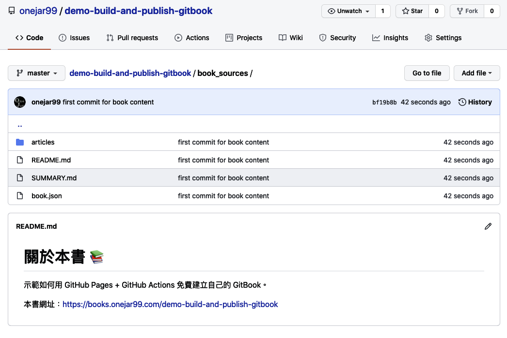
Task: Fork the repository
Action: (x=467, y=11)
